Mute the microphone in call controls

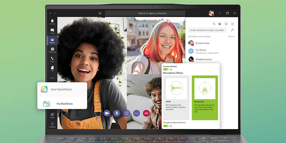pyautogui.click(x=117, y=113)
